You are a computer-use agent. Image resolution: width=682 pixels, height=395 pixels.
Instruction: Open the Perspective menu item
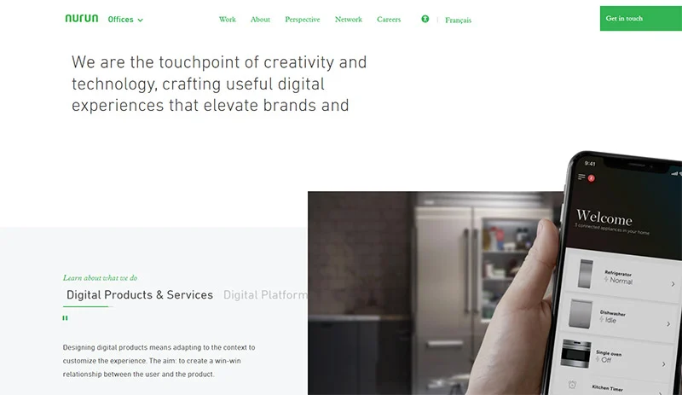[303, 20]
